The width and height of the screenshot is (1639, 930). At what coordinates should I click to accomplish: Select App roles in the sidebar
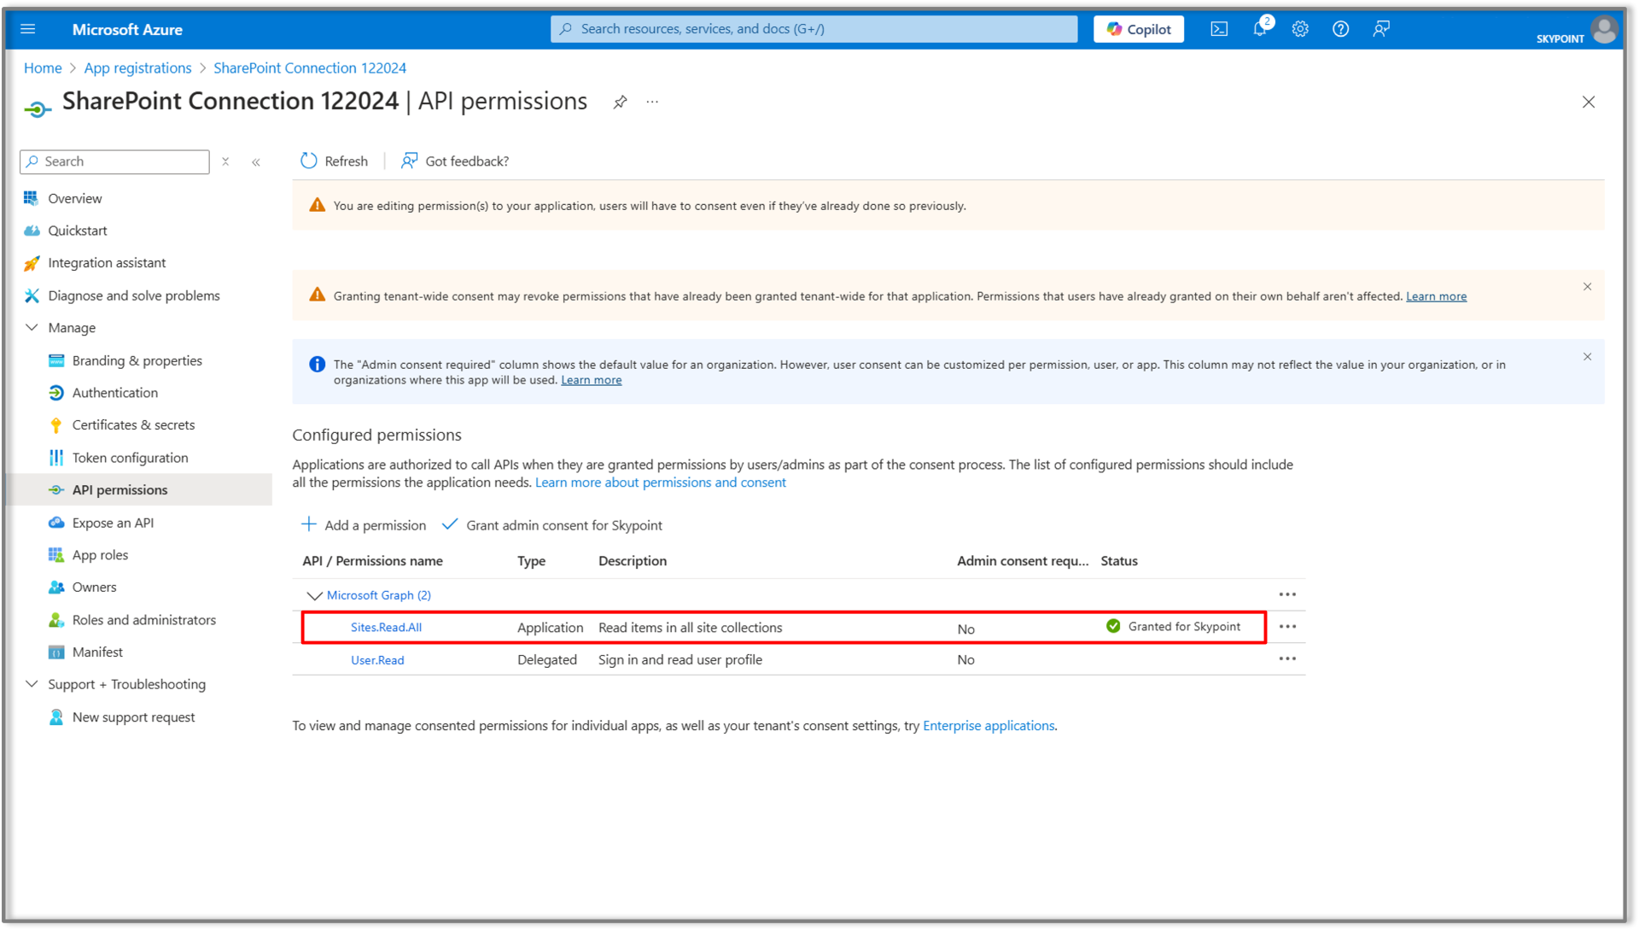tap(100, 554)
